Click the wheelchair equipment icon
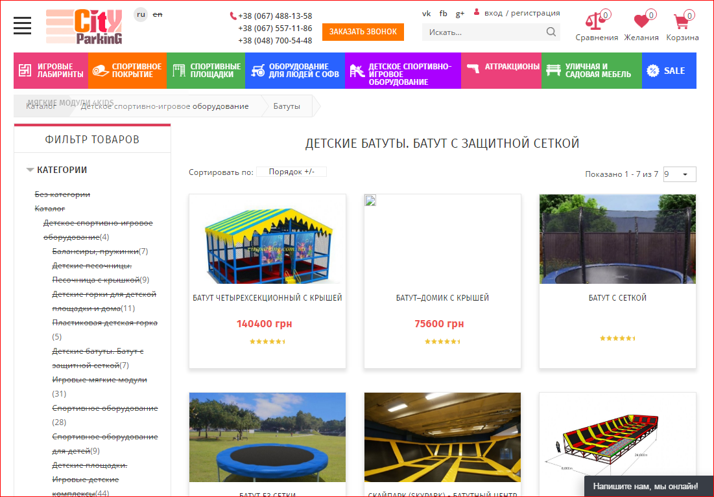Image resolution: width=714 pixels, height=497 pixels. click(257, 70)
